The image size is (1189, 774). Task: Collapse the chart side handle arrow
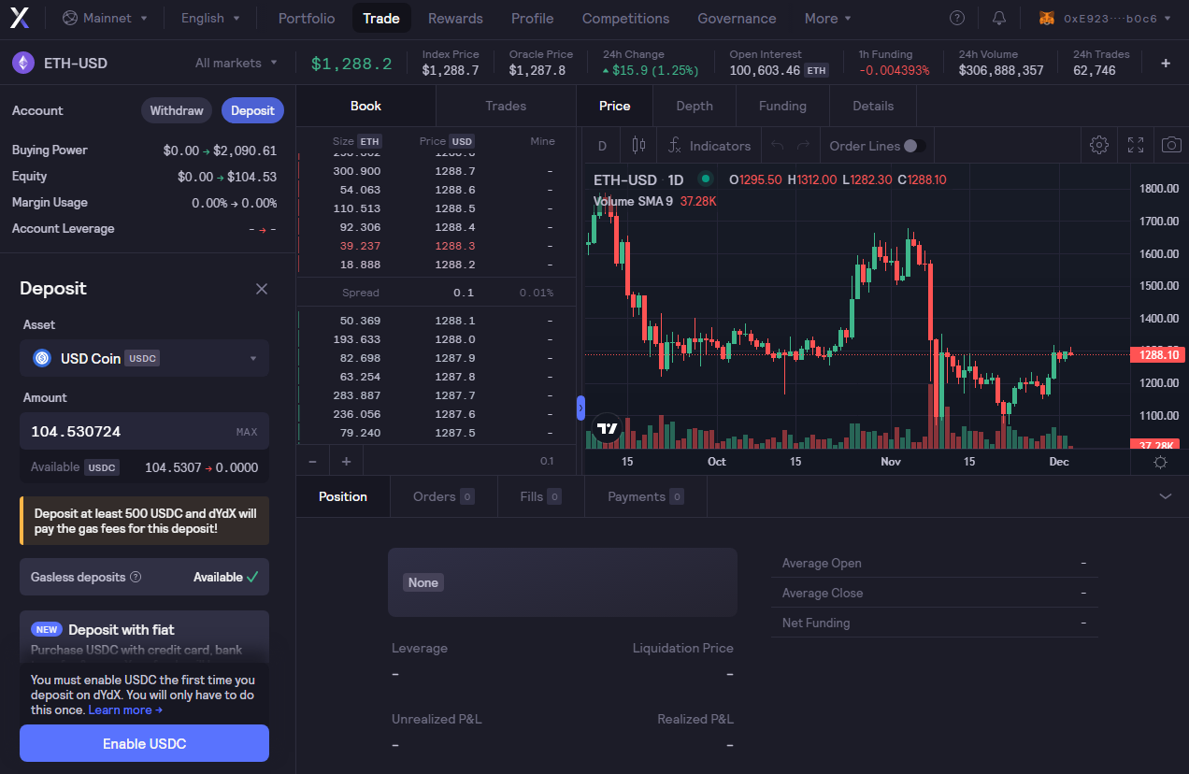pos(580,408)
